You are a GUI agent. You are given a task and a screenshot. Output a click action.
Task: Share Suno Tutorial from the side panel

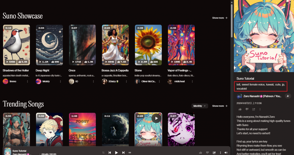254,109
